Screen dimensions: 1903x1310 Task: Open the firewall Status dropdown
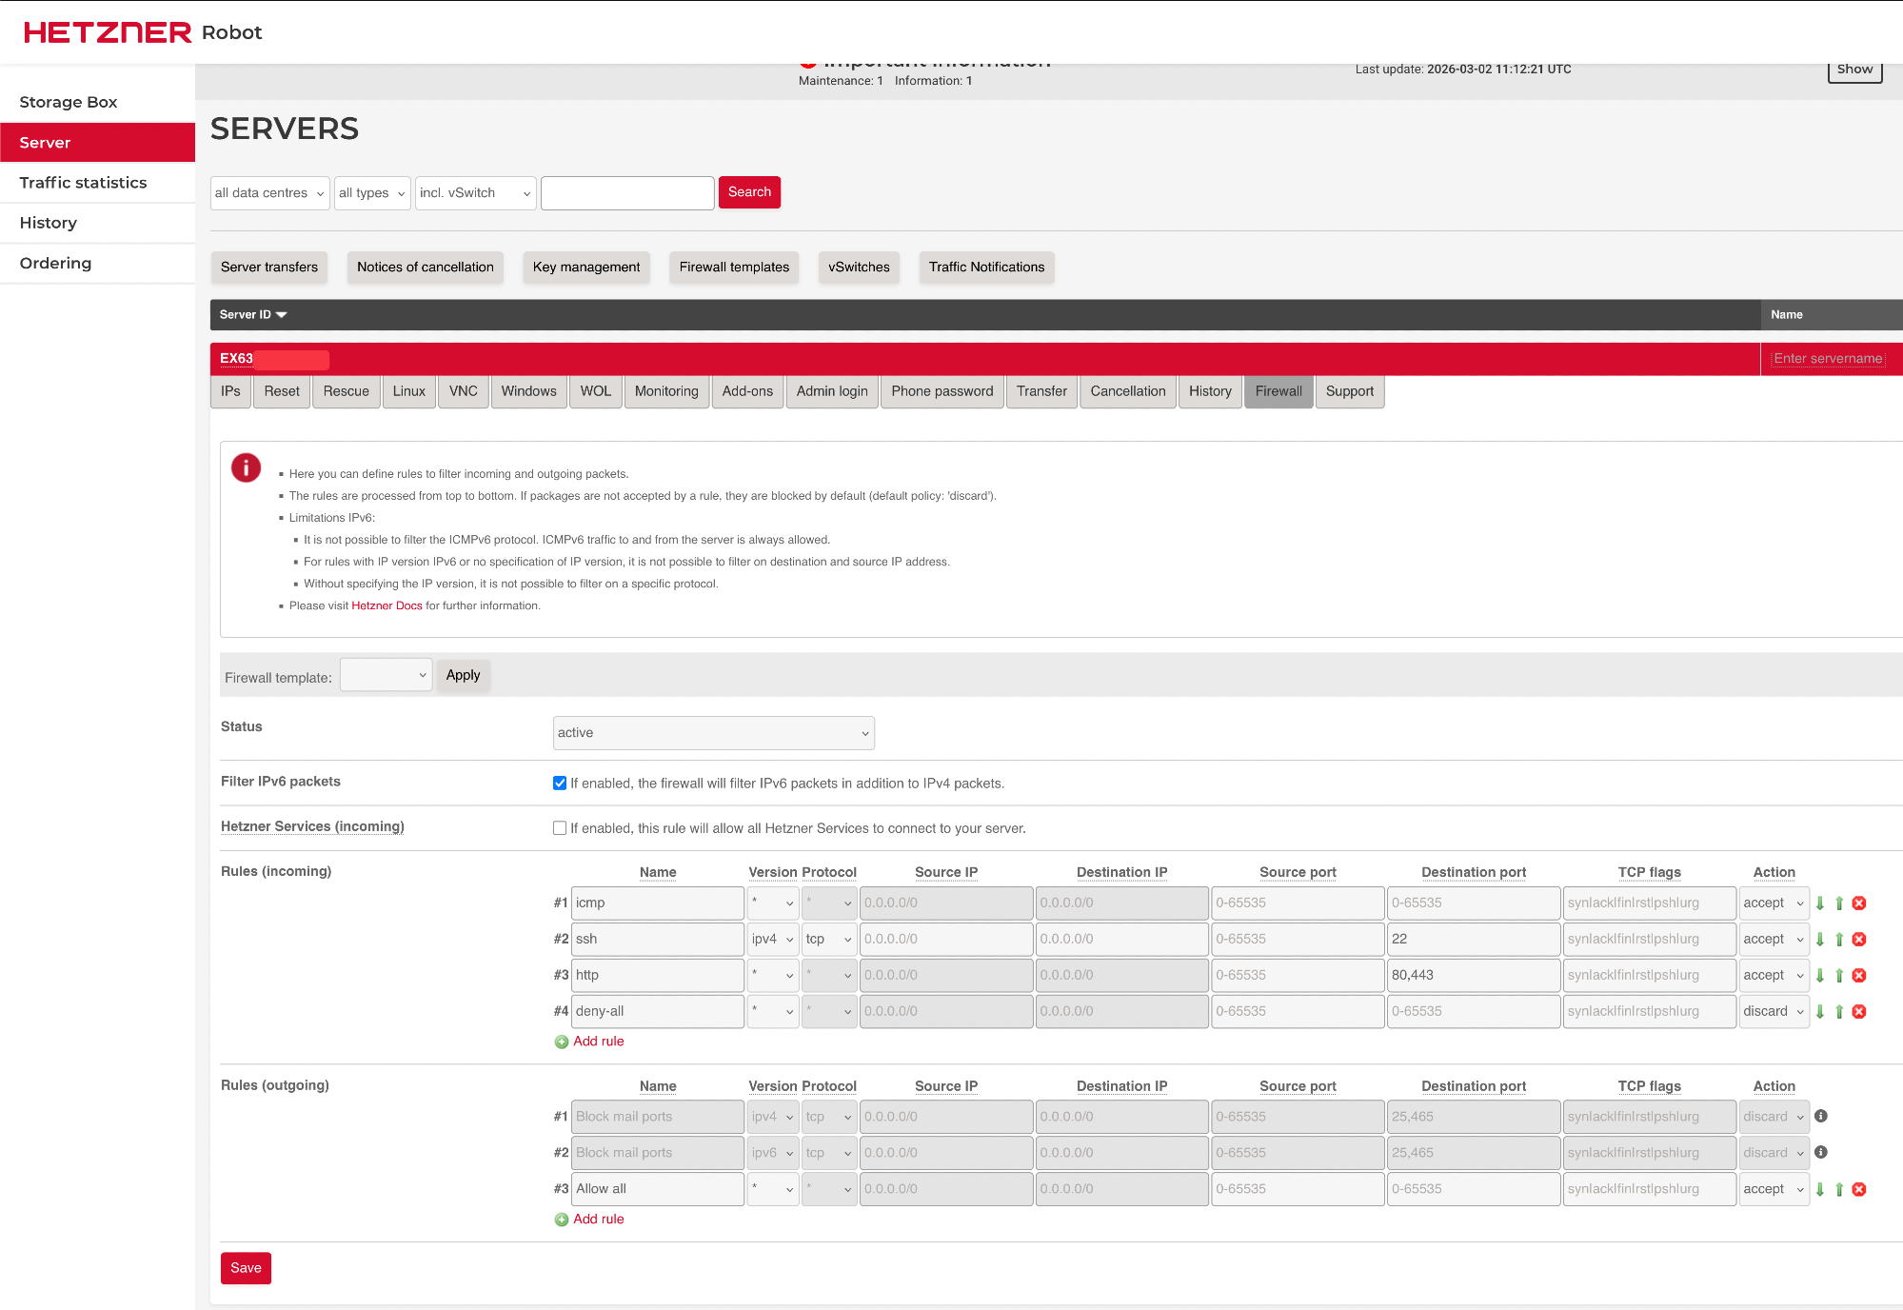[713, 733]
